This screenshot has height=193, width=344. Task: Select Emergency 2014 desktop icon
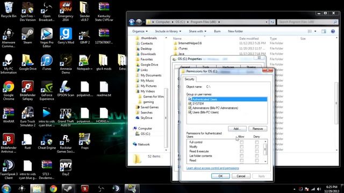click(x=66, y=11)
